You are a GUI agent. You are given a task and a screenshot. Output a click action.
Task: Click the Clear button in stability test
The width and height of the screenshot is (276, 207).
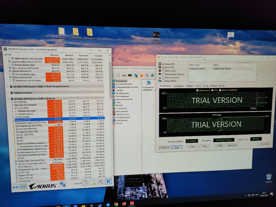[x=192, y=147]
